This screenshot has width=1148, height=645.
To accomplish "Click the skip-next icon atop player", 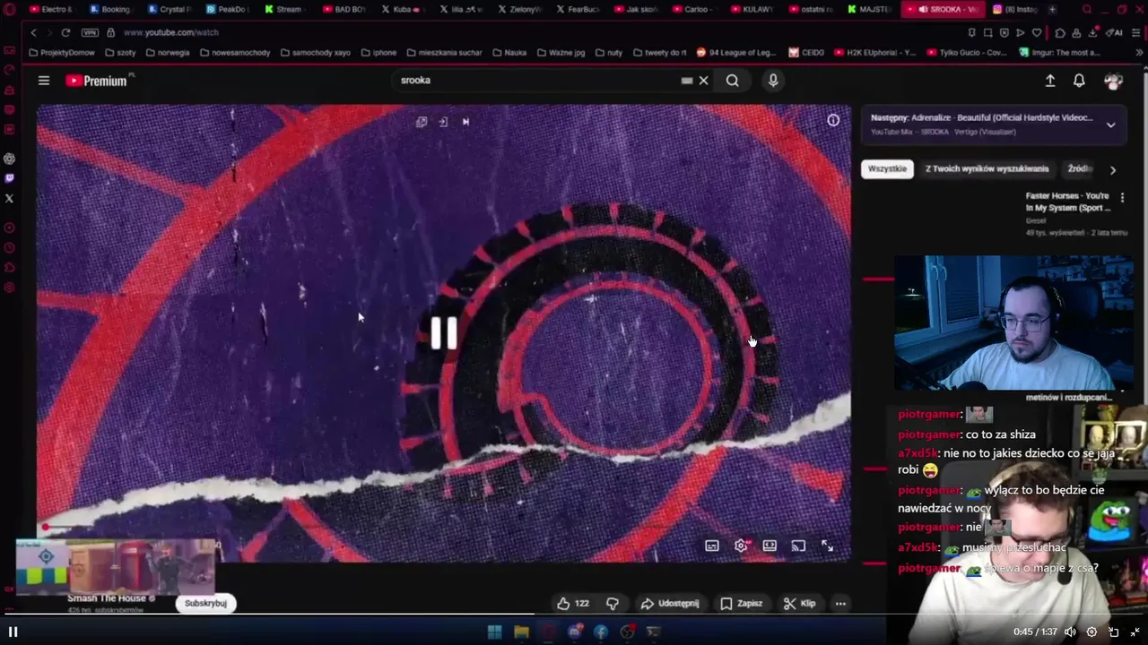I will pos(465,122).
